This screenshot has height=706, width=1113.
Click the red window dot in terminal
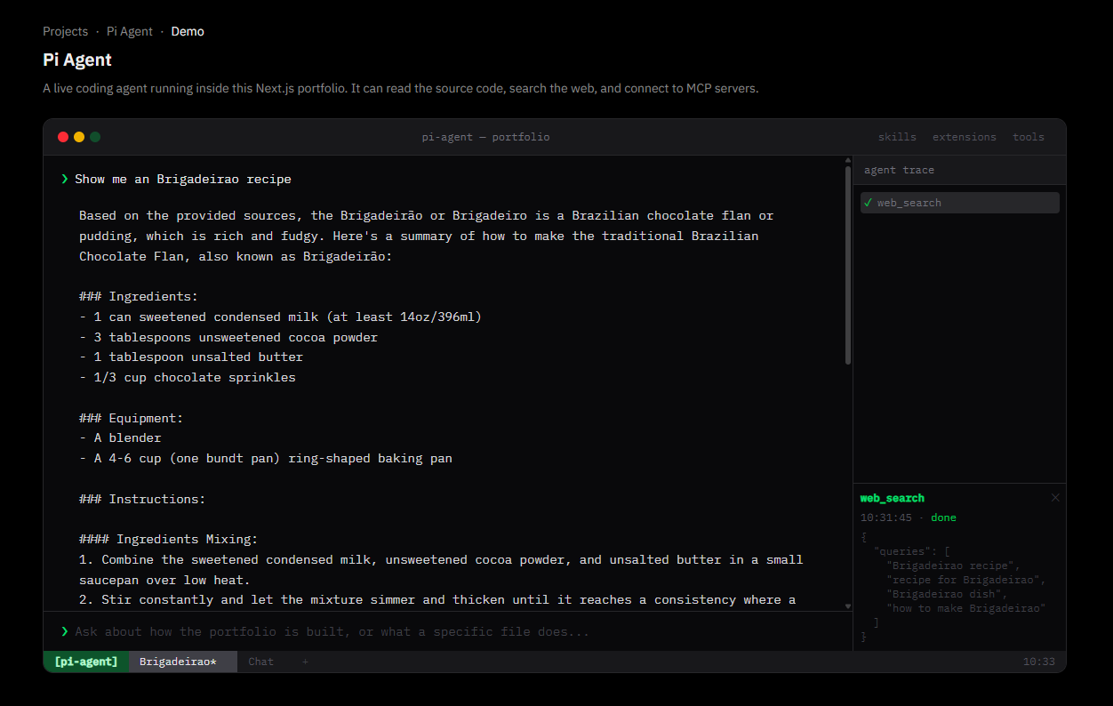pos(63,137)
